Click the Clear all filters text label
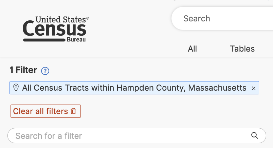Viewport: 273px width, 148px height. pos(40,111)
